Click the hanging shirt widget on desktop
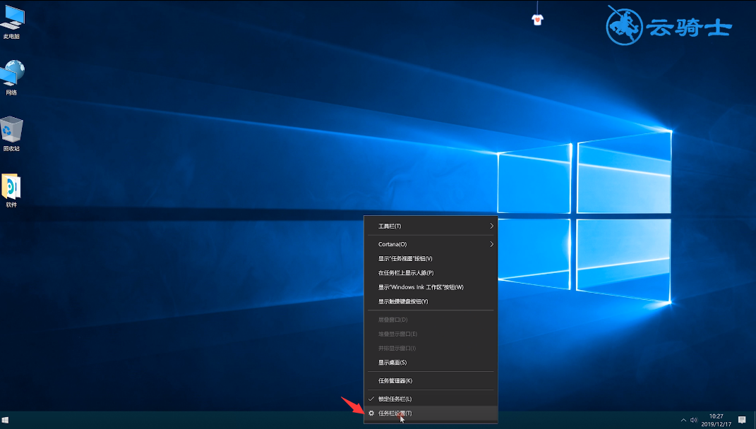 coord(537,19)
